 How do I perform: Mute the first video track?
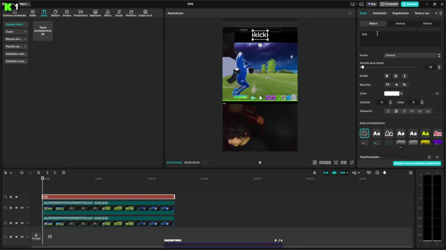pyautogui.click(x=22, y=208)
